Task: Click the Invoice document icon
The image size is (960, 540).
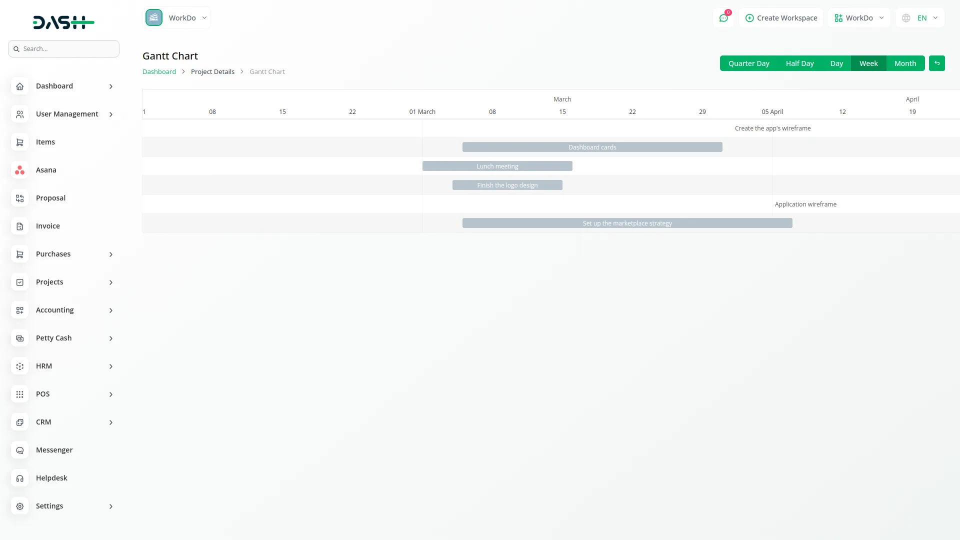Action: tap(19, 226)
